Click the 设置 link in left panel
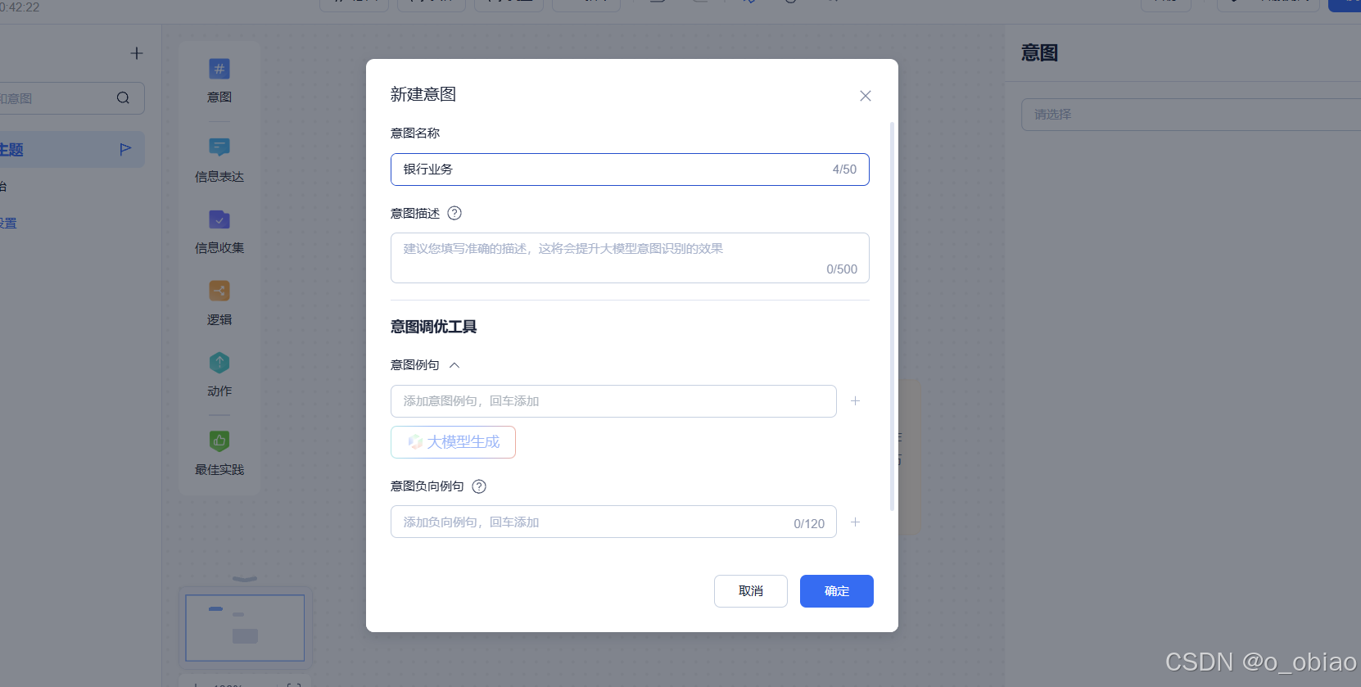The width and height of the screenshot is (1361, 687). point(8,223)
